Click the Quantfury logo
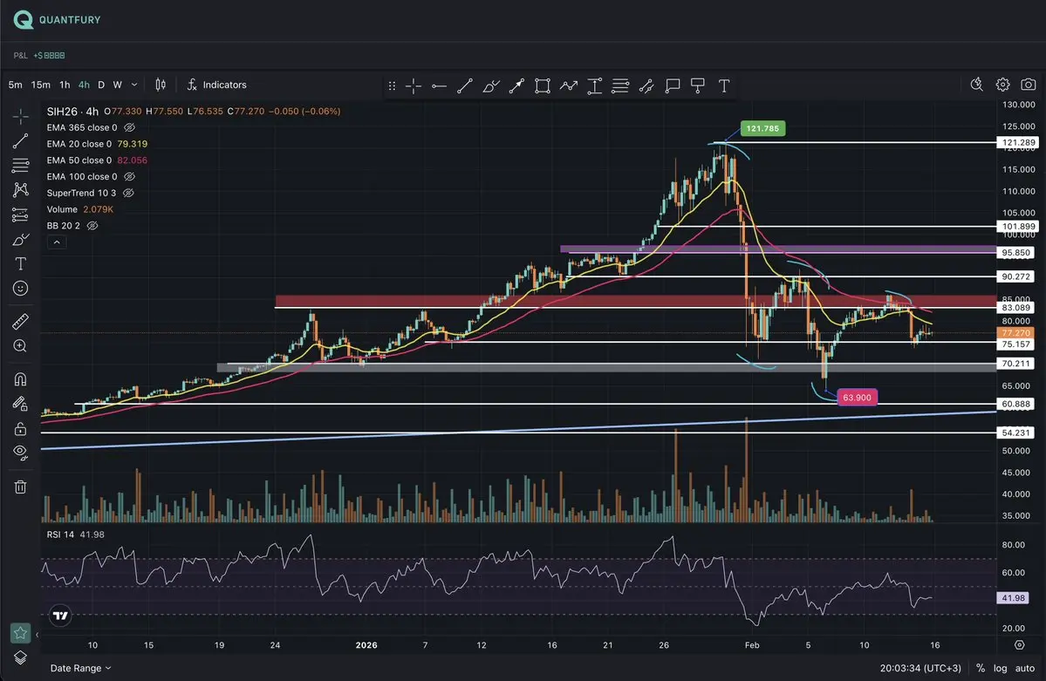Viewport: 1046px width, 681px height. (x=57, y=19)
